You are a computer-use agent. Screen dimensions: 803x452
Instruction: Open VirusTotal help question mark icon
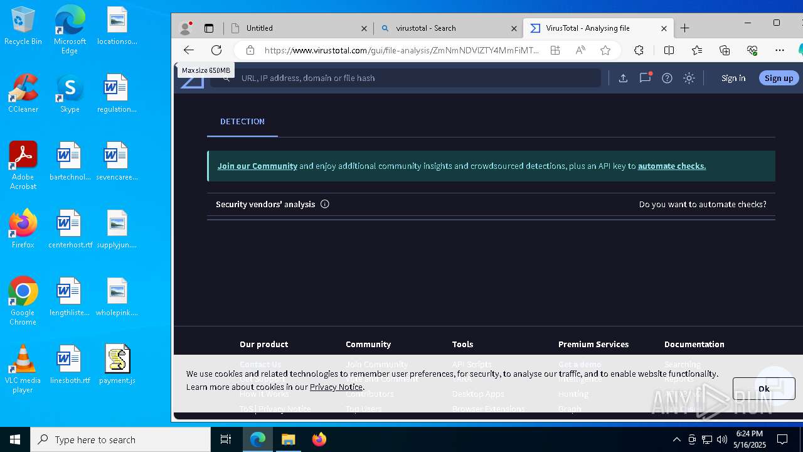coord(667,78)
